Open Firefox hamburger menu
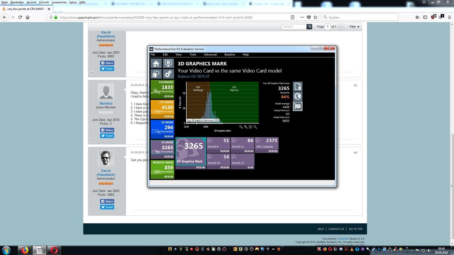The height and width of the screenshot is (255, 454). [x=449, y=17]
